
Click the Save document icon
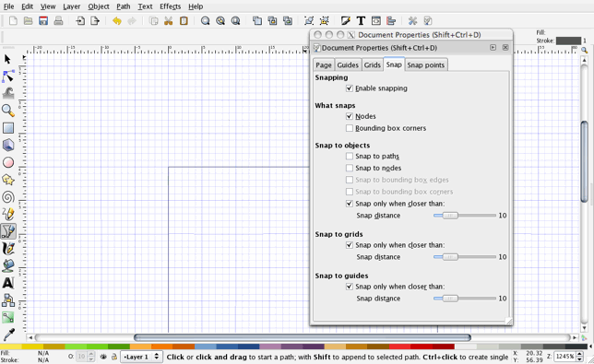point(43,21)
